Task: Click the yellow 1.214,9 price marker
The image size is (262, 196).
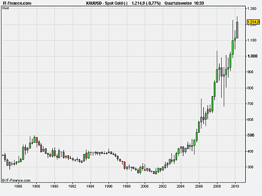Action: (253, 22)
